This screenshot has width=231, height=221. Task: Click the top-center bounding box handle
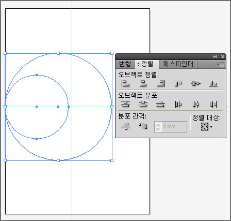[x=58, y=53]
